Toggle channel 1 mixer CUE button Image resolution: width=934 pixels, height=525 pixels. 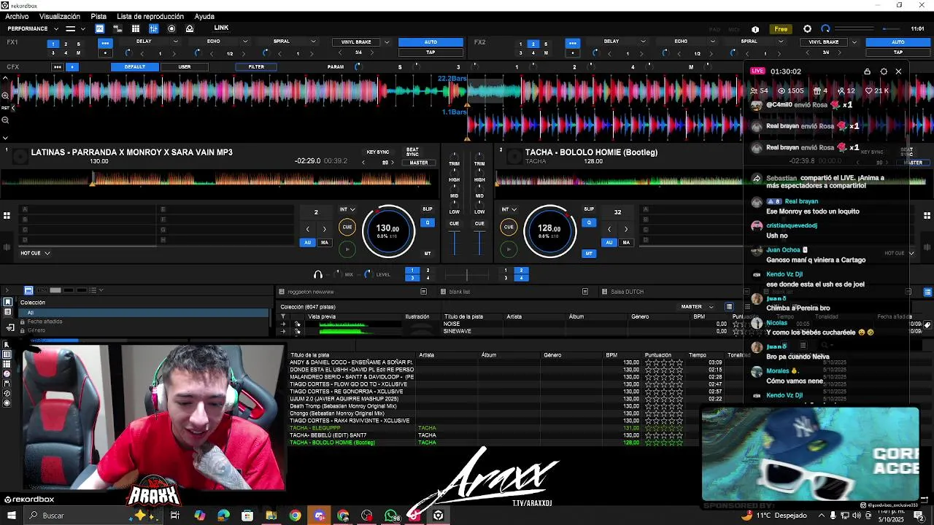click(454, 223)
